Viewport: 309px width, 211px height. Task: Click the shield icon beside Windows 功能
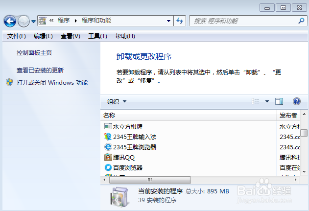(9, 82)
